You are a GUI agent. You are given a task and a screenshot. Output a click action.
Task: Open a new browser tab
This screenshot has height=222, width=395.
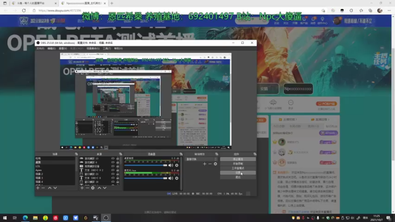point(112,3)
